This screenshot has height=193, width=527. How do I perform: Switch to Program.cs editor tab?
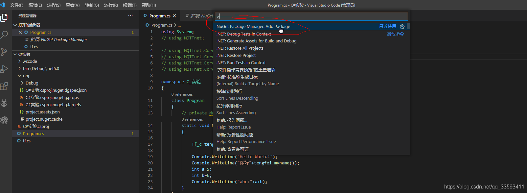[160, 16]
